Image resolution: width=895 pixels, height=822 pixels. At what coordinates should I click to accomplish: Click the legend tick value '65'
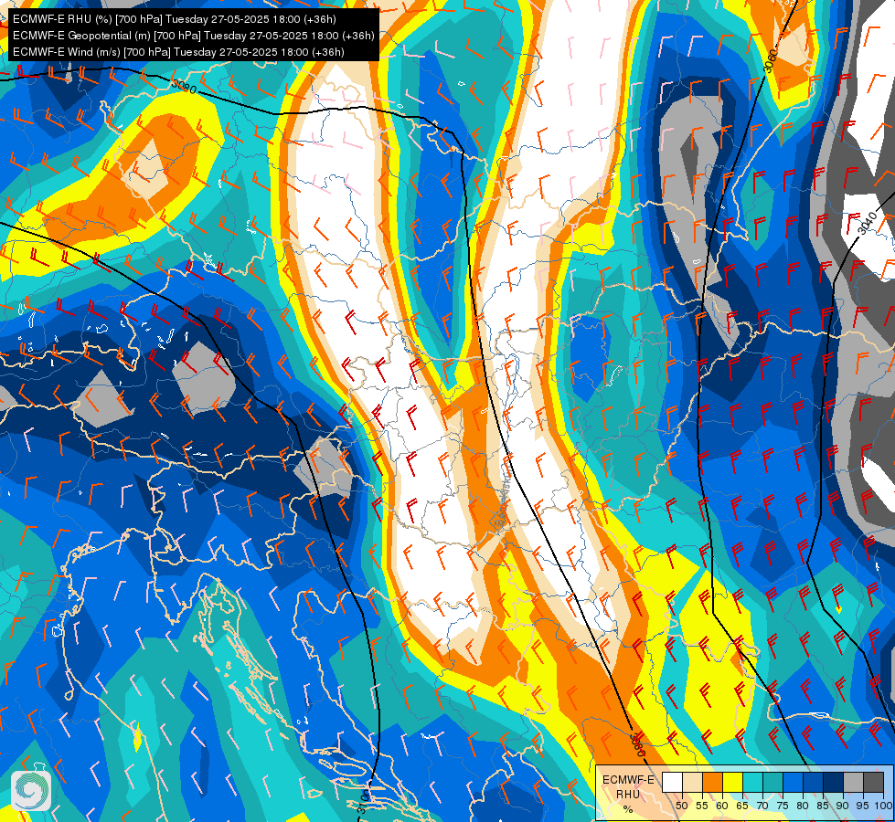pyautogui.click(x=742, y=806)
